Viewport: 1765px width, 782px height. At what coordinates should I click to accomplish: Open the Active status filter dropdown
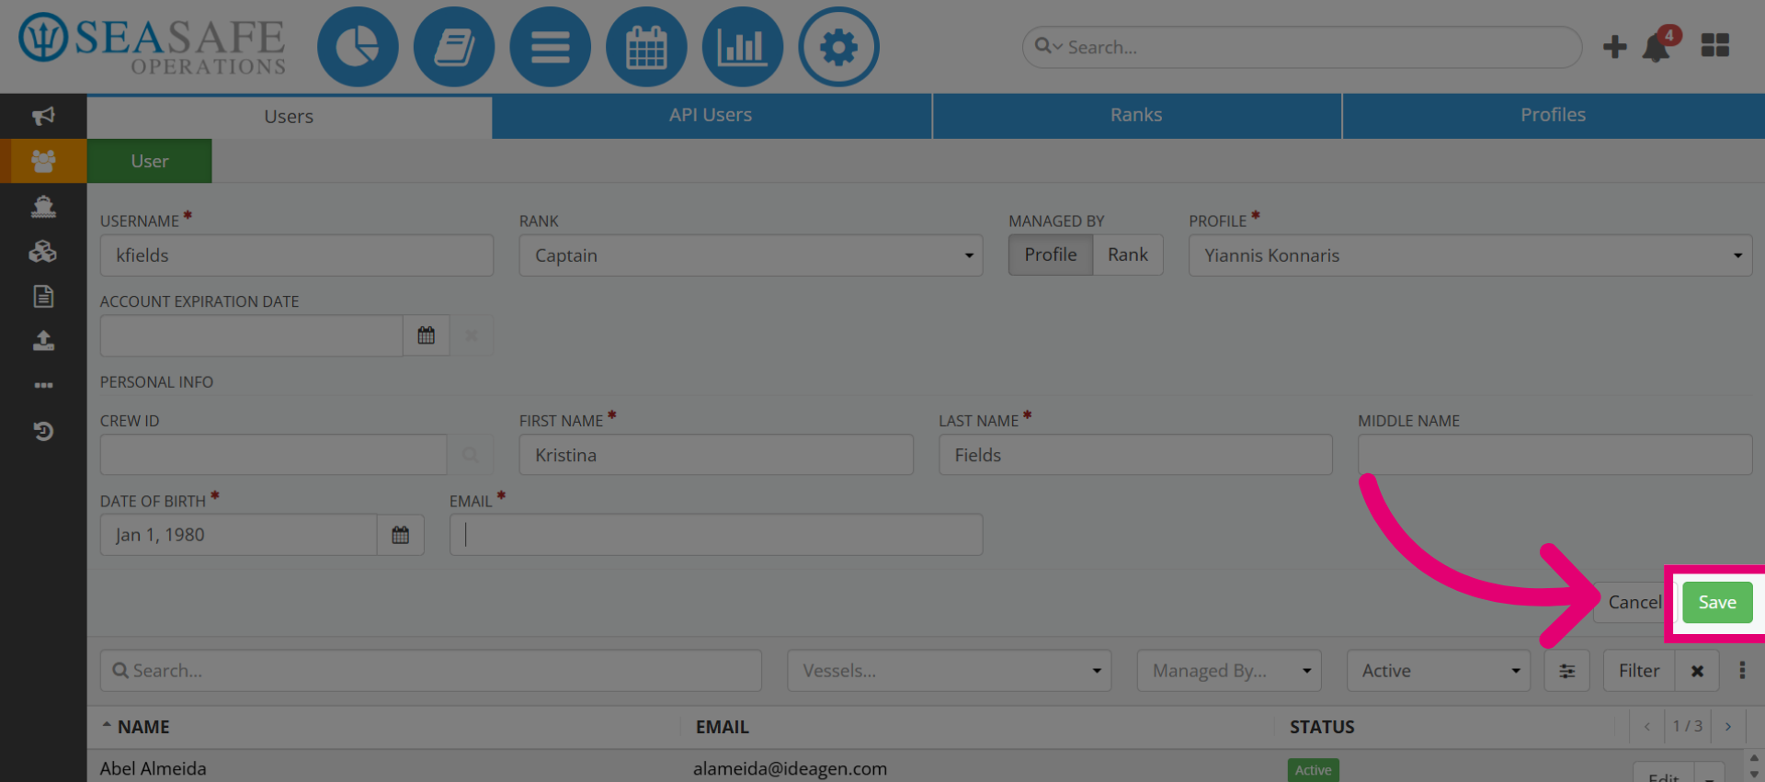click(1438, 671)
